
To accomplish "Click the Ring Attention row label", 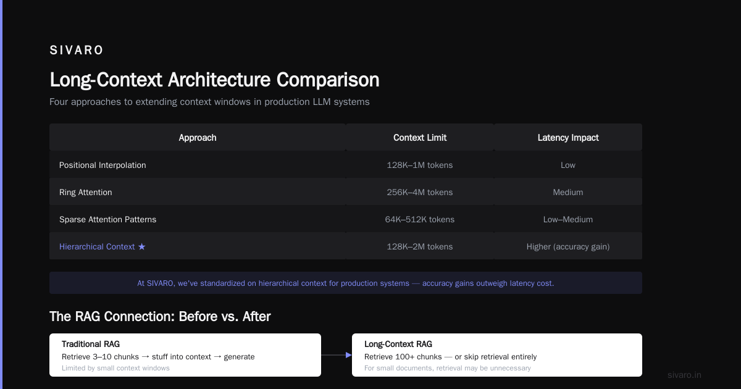I will [86, 192].
